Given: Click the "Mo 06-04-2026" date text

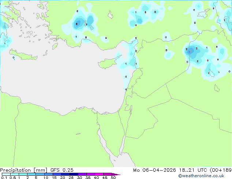Looking at the screenshot, I should click(x=155, y=170).
